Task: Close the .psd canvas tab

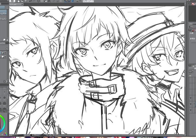Action: click(22, 4)
